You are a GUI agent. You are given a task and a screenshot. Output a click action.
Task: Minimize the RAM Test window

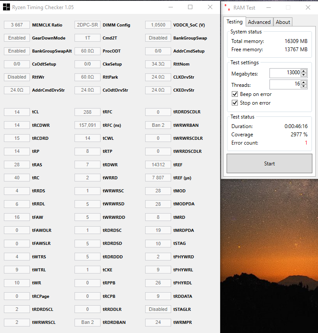click(269, 8)
